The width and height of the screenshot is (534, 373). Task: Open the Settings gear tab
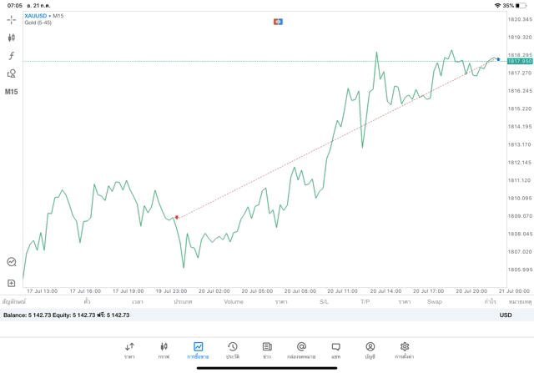coord(405,350)
